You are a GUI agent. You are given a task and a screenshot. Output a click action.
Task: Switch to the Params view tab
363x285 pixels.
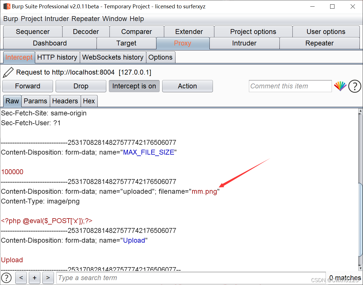tap(35, 101)
